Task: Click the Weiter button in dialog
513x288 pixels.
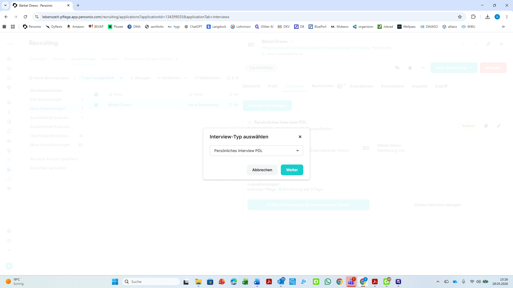Action: click(x=292, y=170)
